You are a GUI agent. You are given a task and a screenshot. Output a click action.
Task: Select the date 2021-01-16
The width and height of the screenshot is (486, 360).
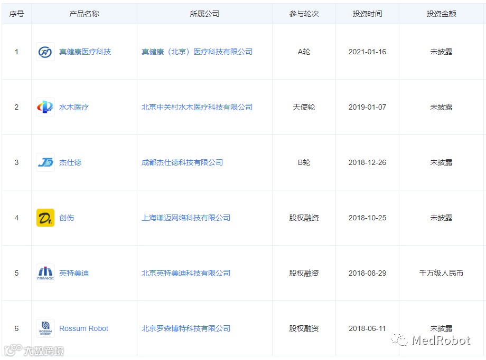[x=367, y=52]
